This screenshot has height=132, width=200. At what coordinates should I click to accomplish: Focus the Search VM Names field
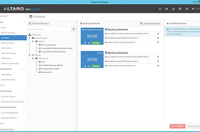tap(49, 29)
